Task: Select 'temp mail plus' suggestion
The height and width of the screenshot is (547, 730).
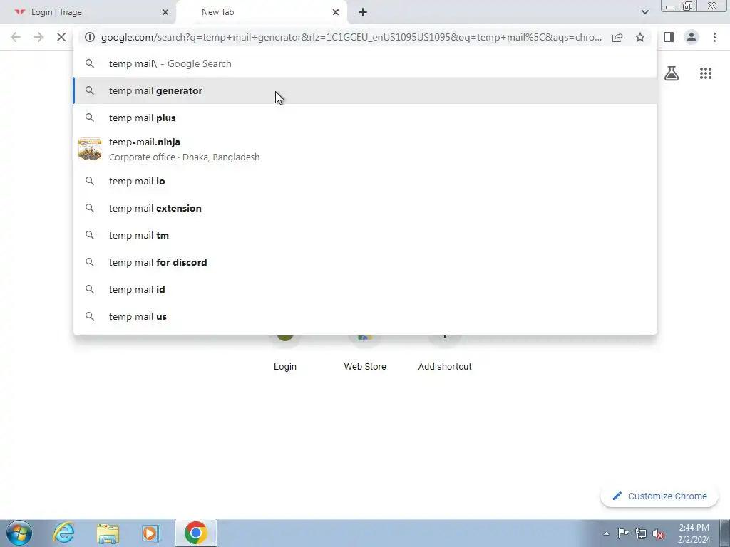Action: point(365,118)
